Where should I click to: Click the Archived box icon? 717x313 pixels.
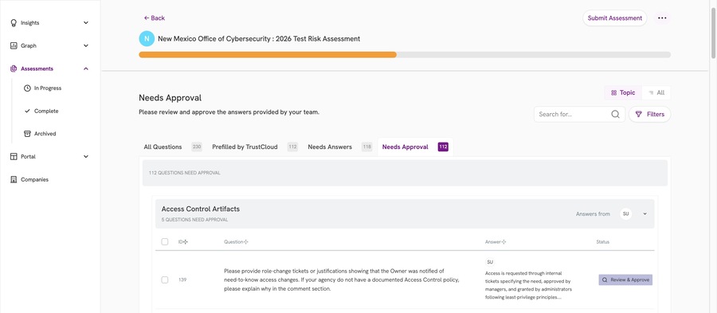[x=27, y=134]
